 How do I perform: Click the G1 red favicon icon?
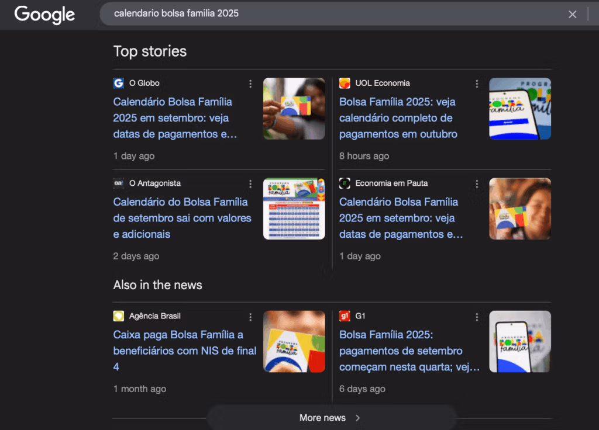345,316
